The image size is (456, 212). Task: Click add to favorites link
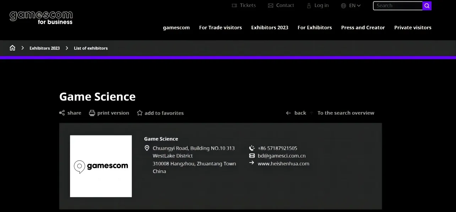pyautogui.click(x=164, y=113)
